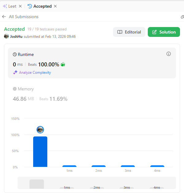Click the sparkle icon beside Analyze Complexity
This screenshot has width=184, height=193.
[15, 73]
